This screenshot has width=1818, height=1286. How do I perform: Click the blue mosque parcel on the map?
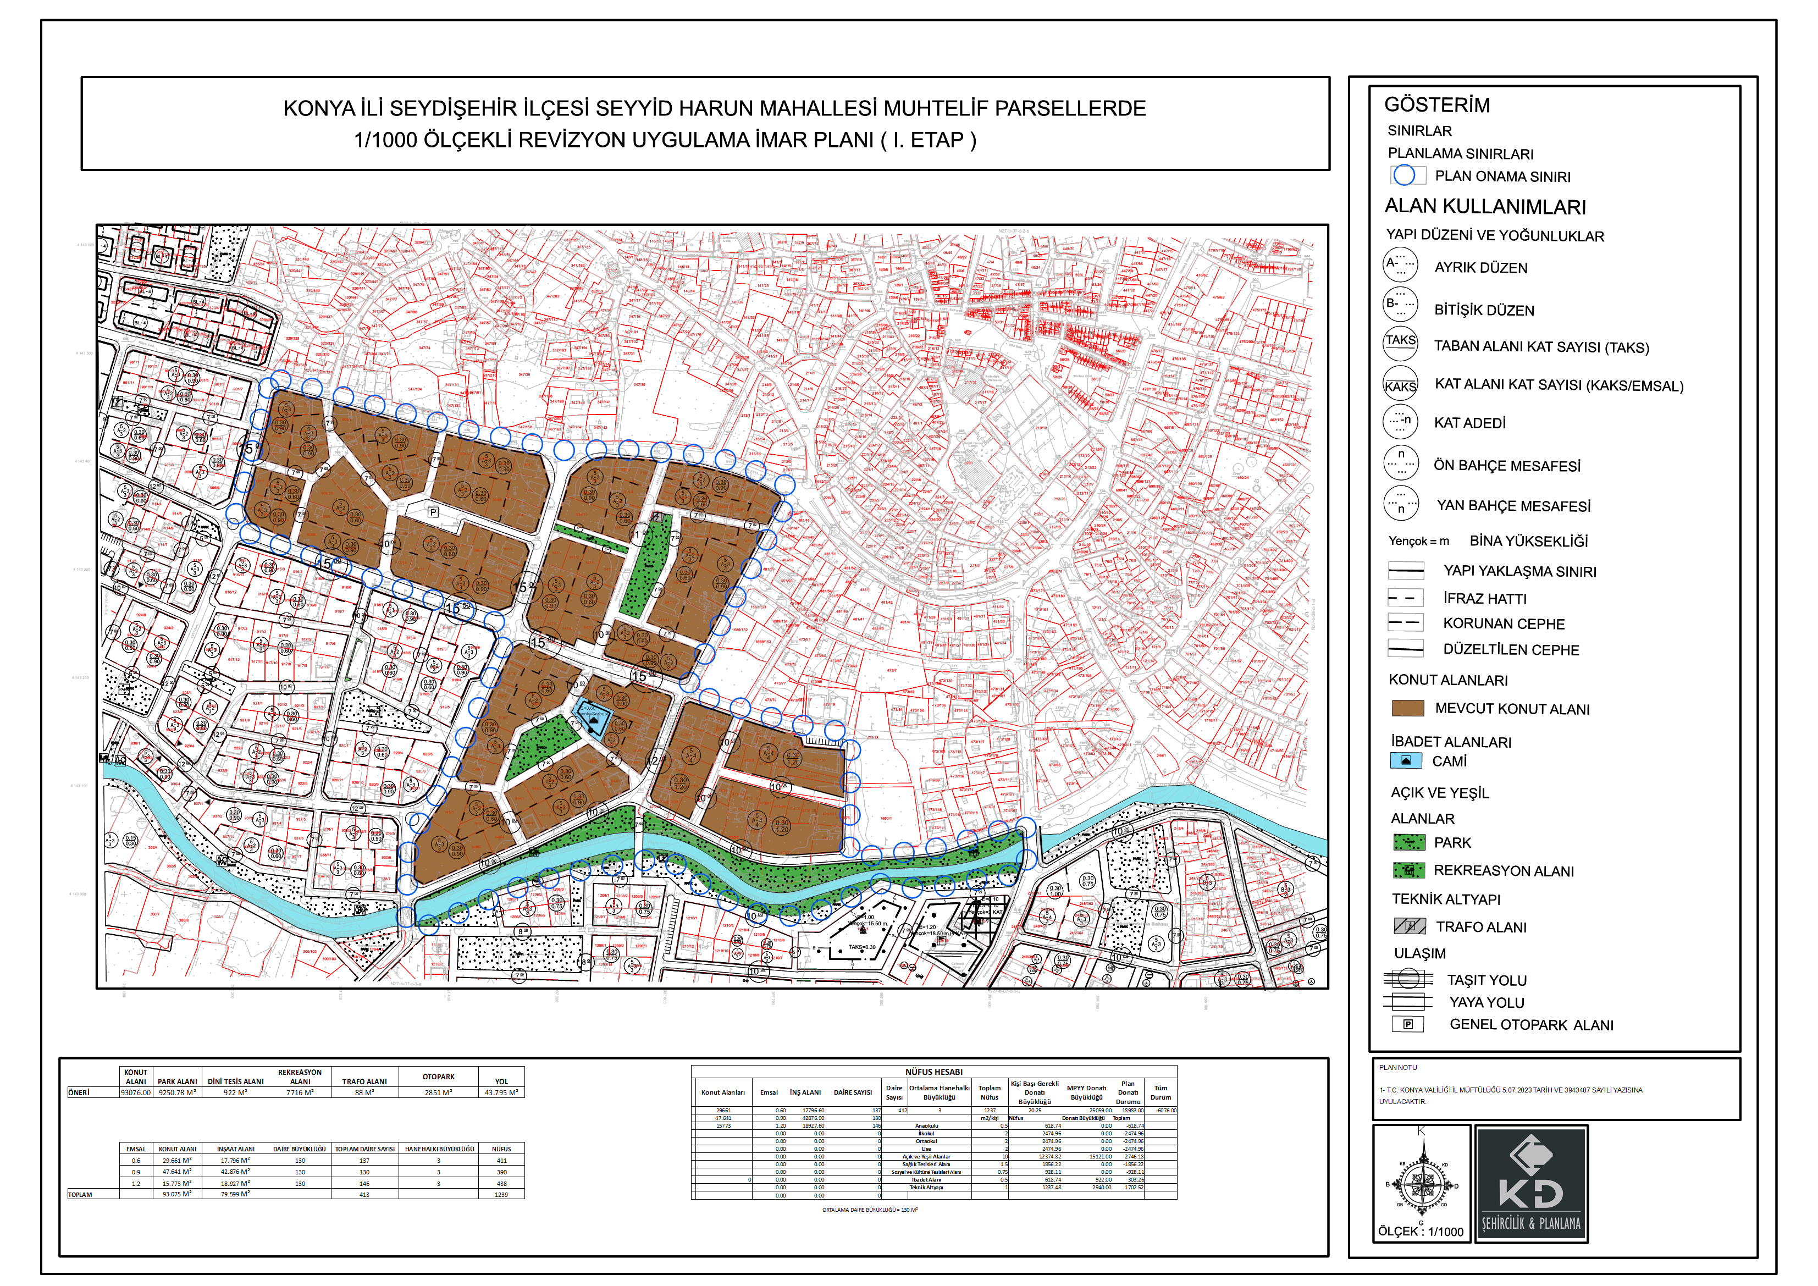[593, 719]
